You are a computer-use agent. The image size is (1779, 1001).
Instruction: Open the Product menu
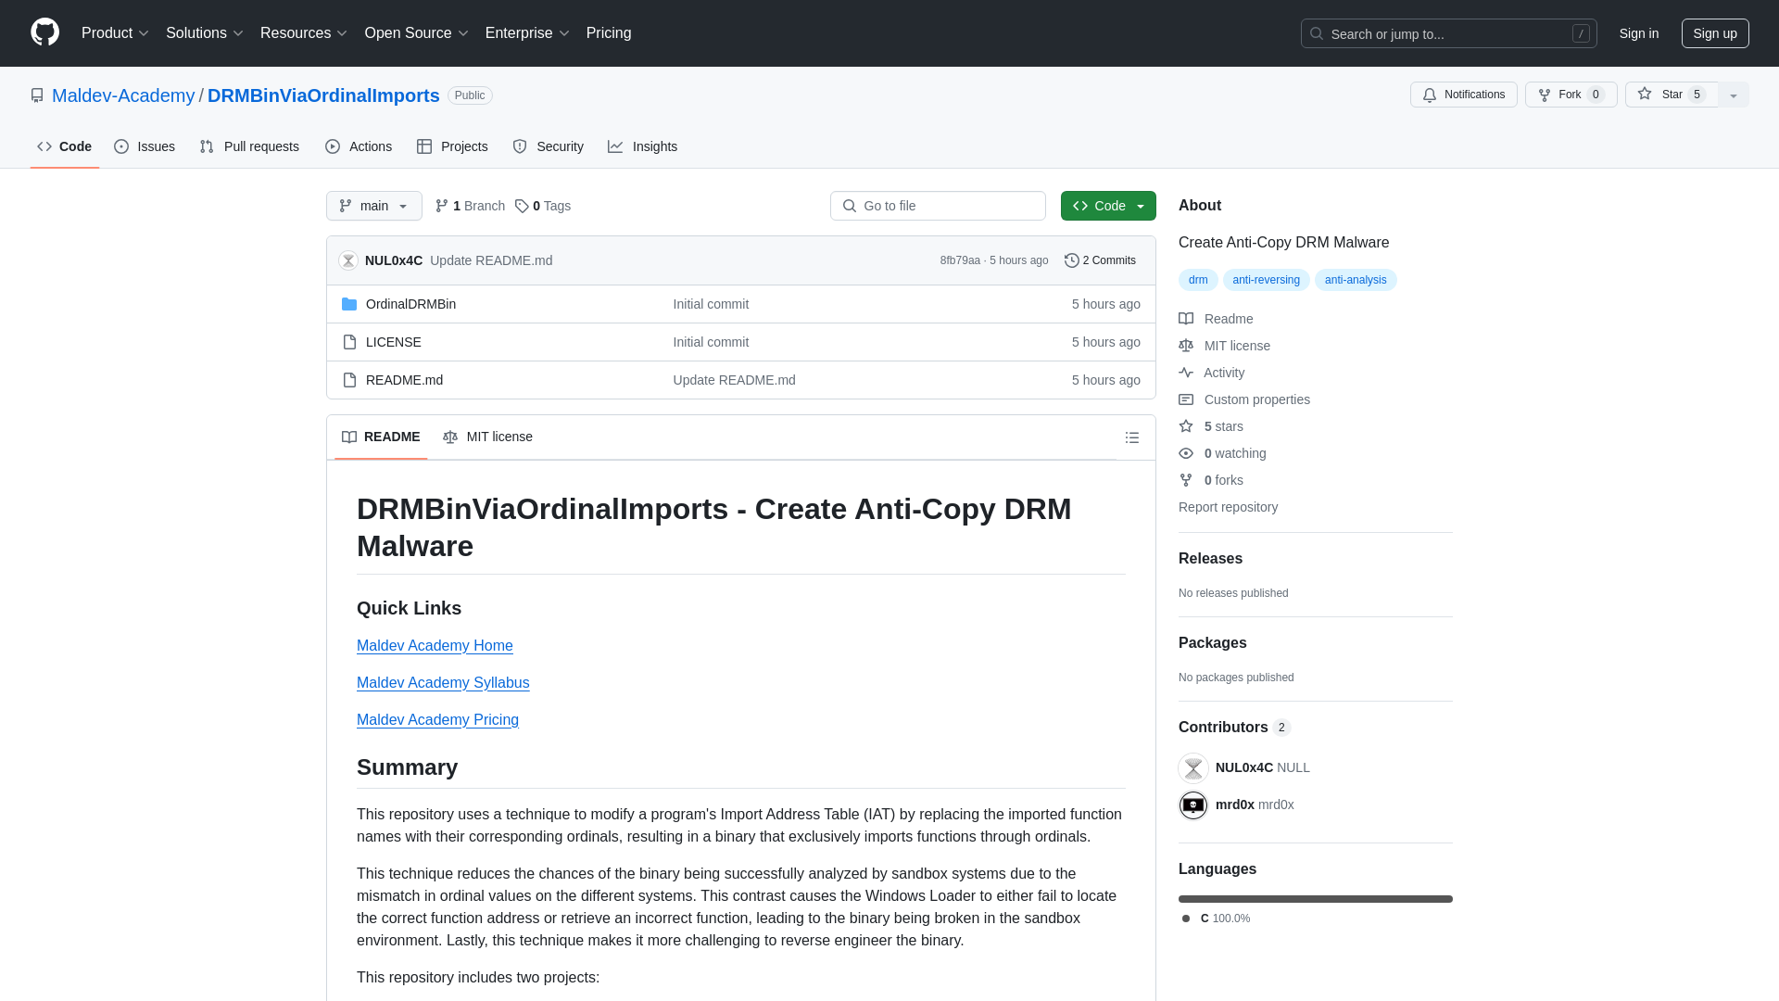tap(115, 33)
